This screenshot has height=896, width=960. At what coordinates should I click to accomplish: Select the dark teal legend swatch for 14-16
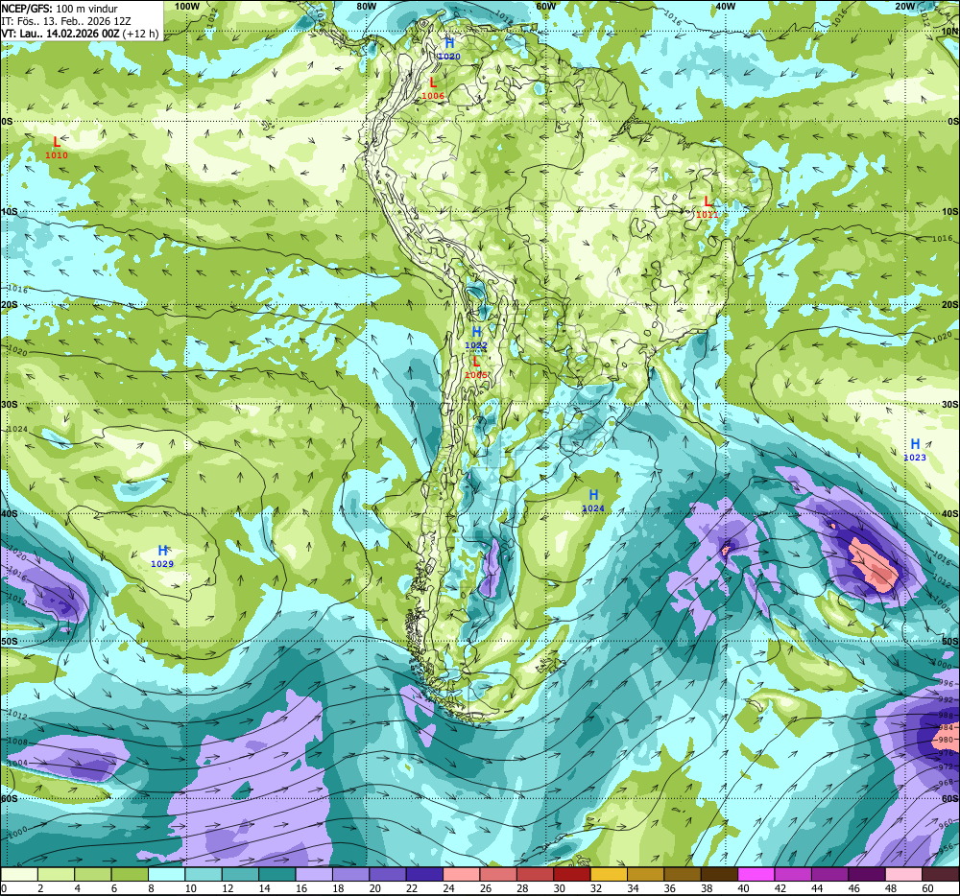277,874
